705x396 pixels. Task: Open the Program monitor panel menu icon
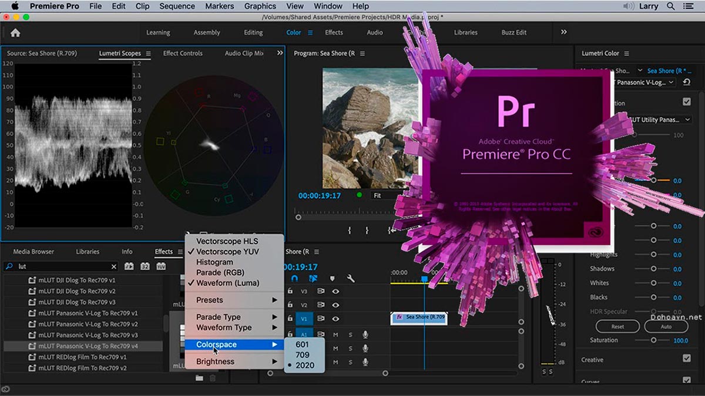(362, 53)
